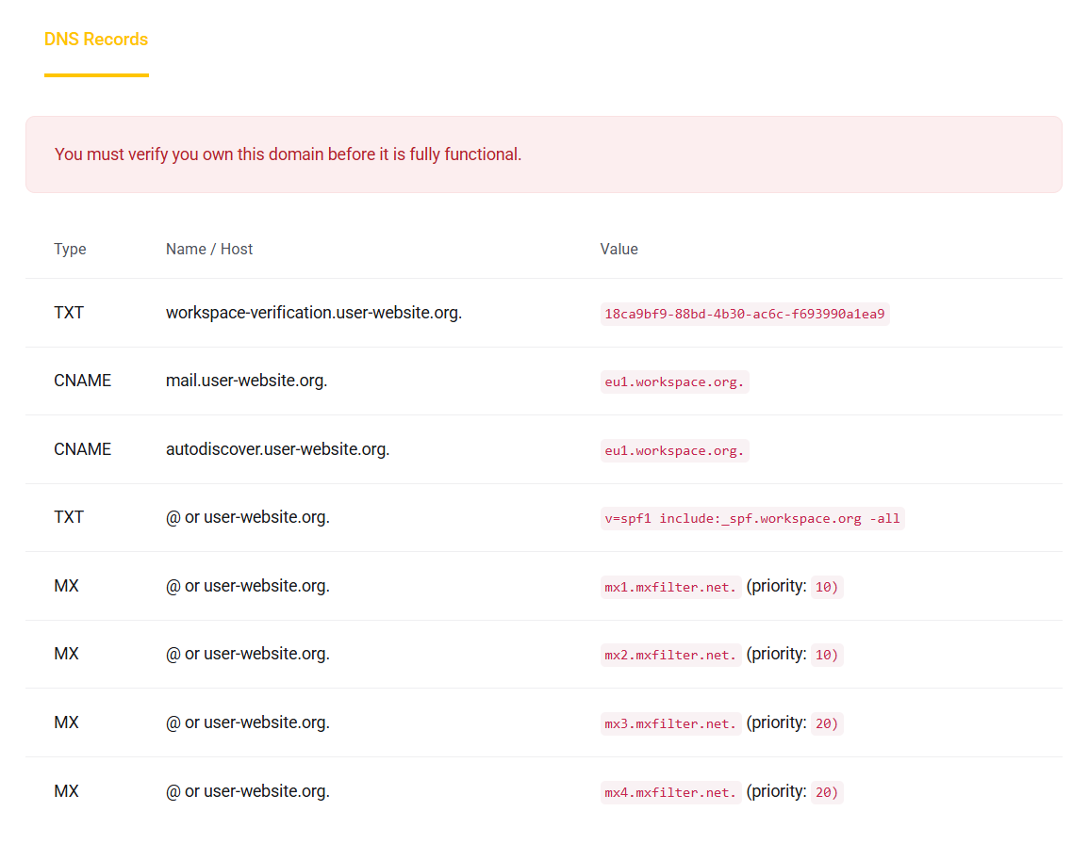Click TXT type in the SPF row
This screenshot has height=844, width=1089.
click(69, 518)
